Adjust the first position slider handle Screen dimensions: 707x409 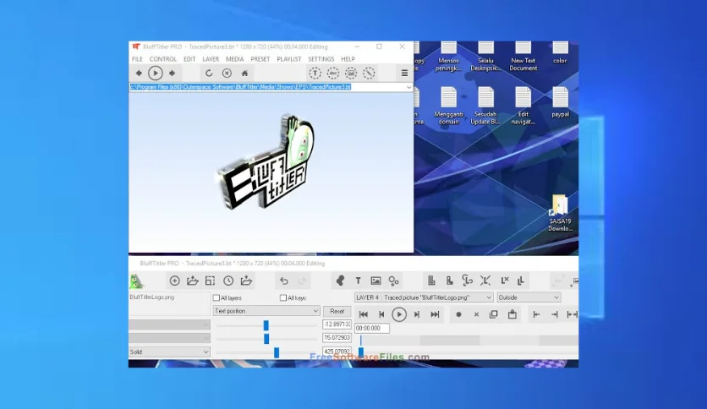[x=266, y=325]
